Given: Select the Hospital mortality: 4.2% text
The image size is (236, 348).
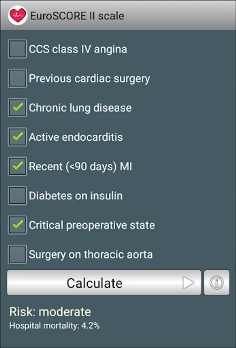Looking at the screenshot, I should pos(55,326).
